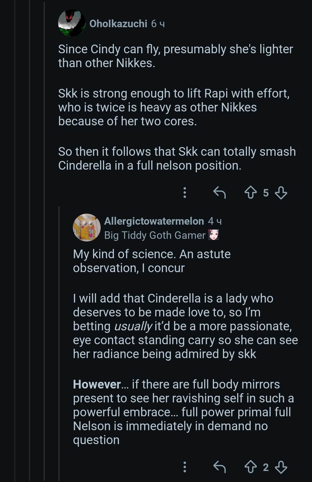Screen dimensions: 312x482
Task: Tap the 6 ч timestamp on Oholkazuchi's comment
Action: (158, 24)
